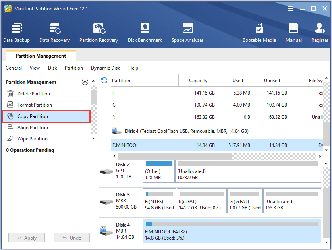Viewport: 332px width, 250px height.
Task: Open Space Analyzer
Action: (187, 33)
